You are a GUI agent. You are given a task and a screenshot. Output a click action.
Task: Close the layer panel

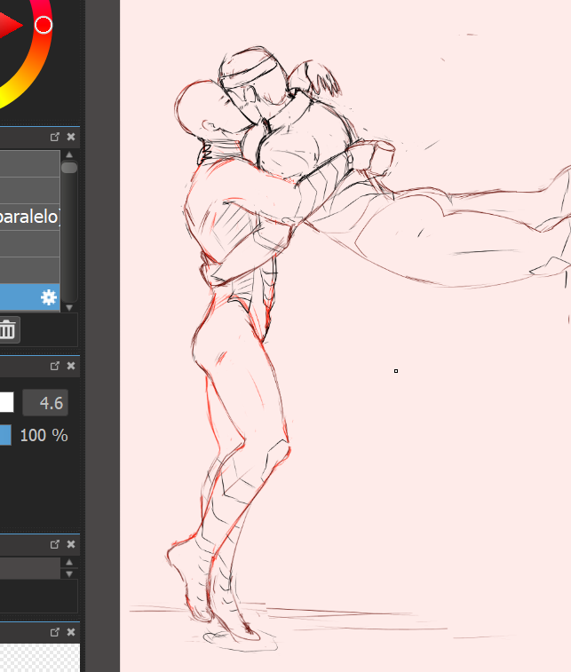pyautogui.click(x=71, y=137)
